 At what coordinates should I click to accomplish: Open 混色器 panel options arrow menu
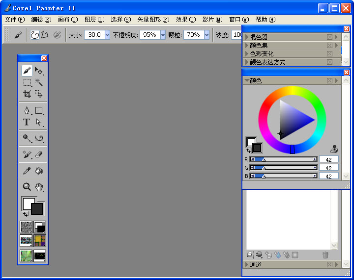point(337,37)
